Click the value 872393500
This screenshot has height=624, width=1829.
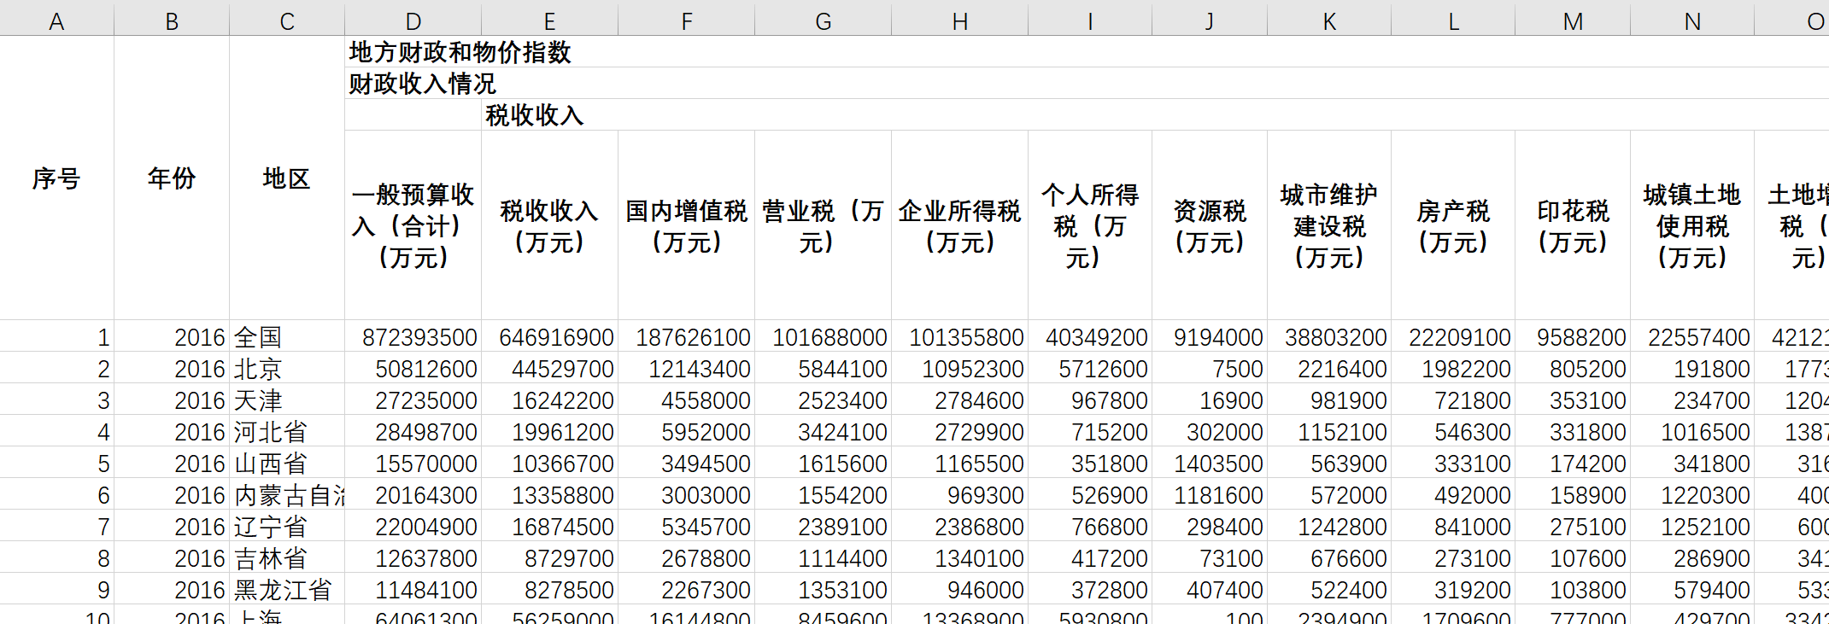click(x=419, y=338)
